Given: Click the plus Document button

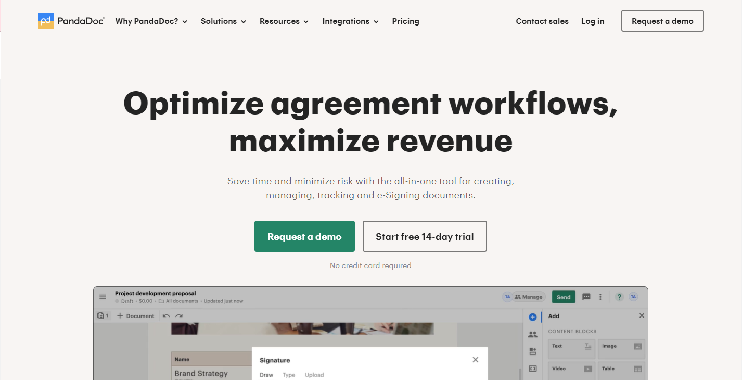Looking at the screenshot, I should [x=135, y=316].
